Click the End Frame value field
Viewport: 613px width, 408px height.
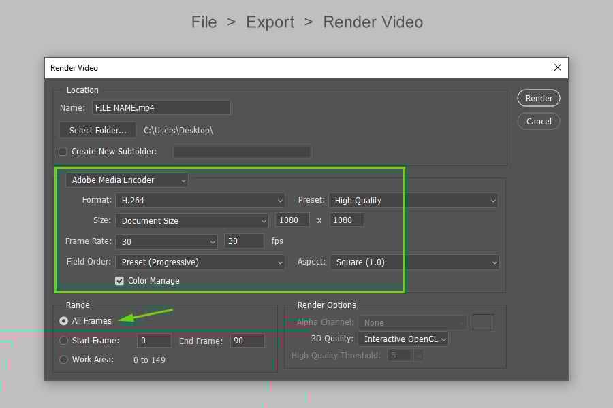(x=247, y=341)
